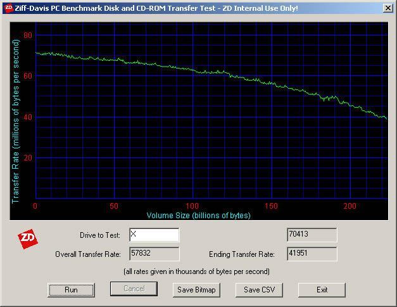The height and width of the screenshot is (307, 397).
Task: Select the Ending Transfer Rate value 41951
Action: (312, 254)
